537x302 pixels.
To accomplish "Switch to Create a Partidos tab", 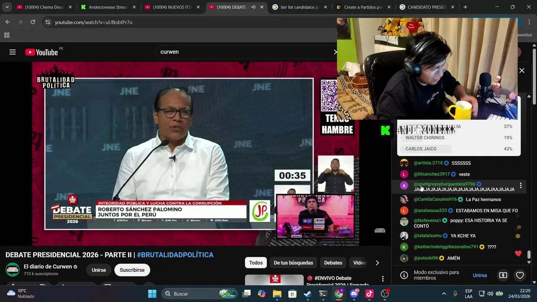I will [x=363, y=7].
